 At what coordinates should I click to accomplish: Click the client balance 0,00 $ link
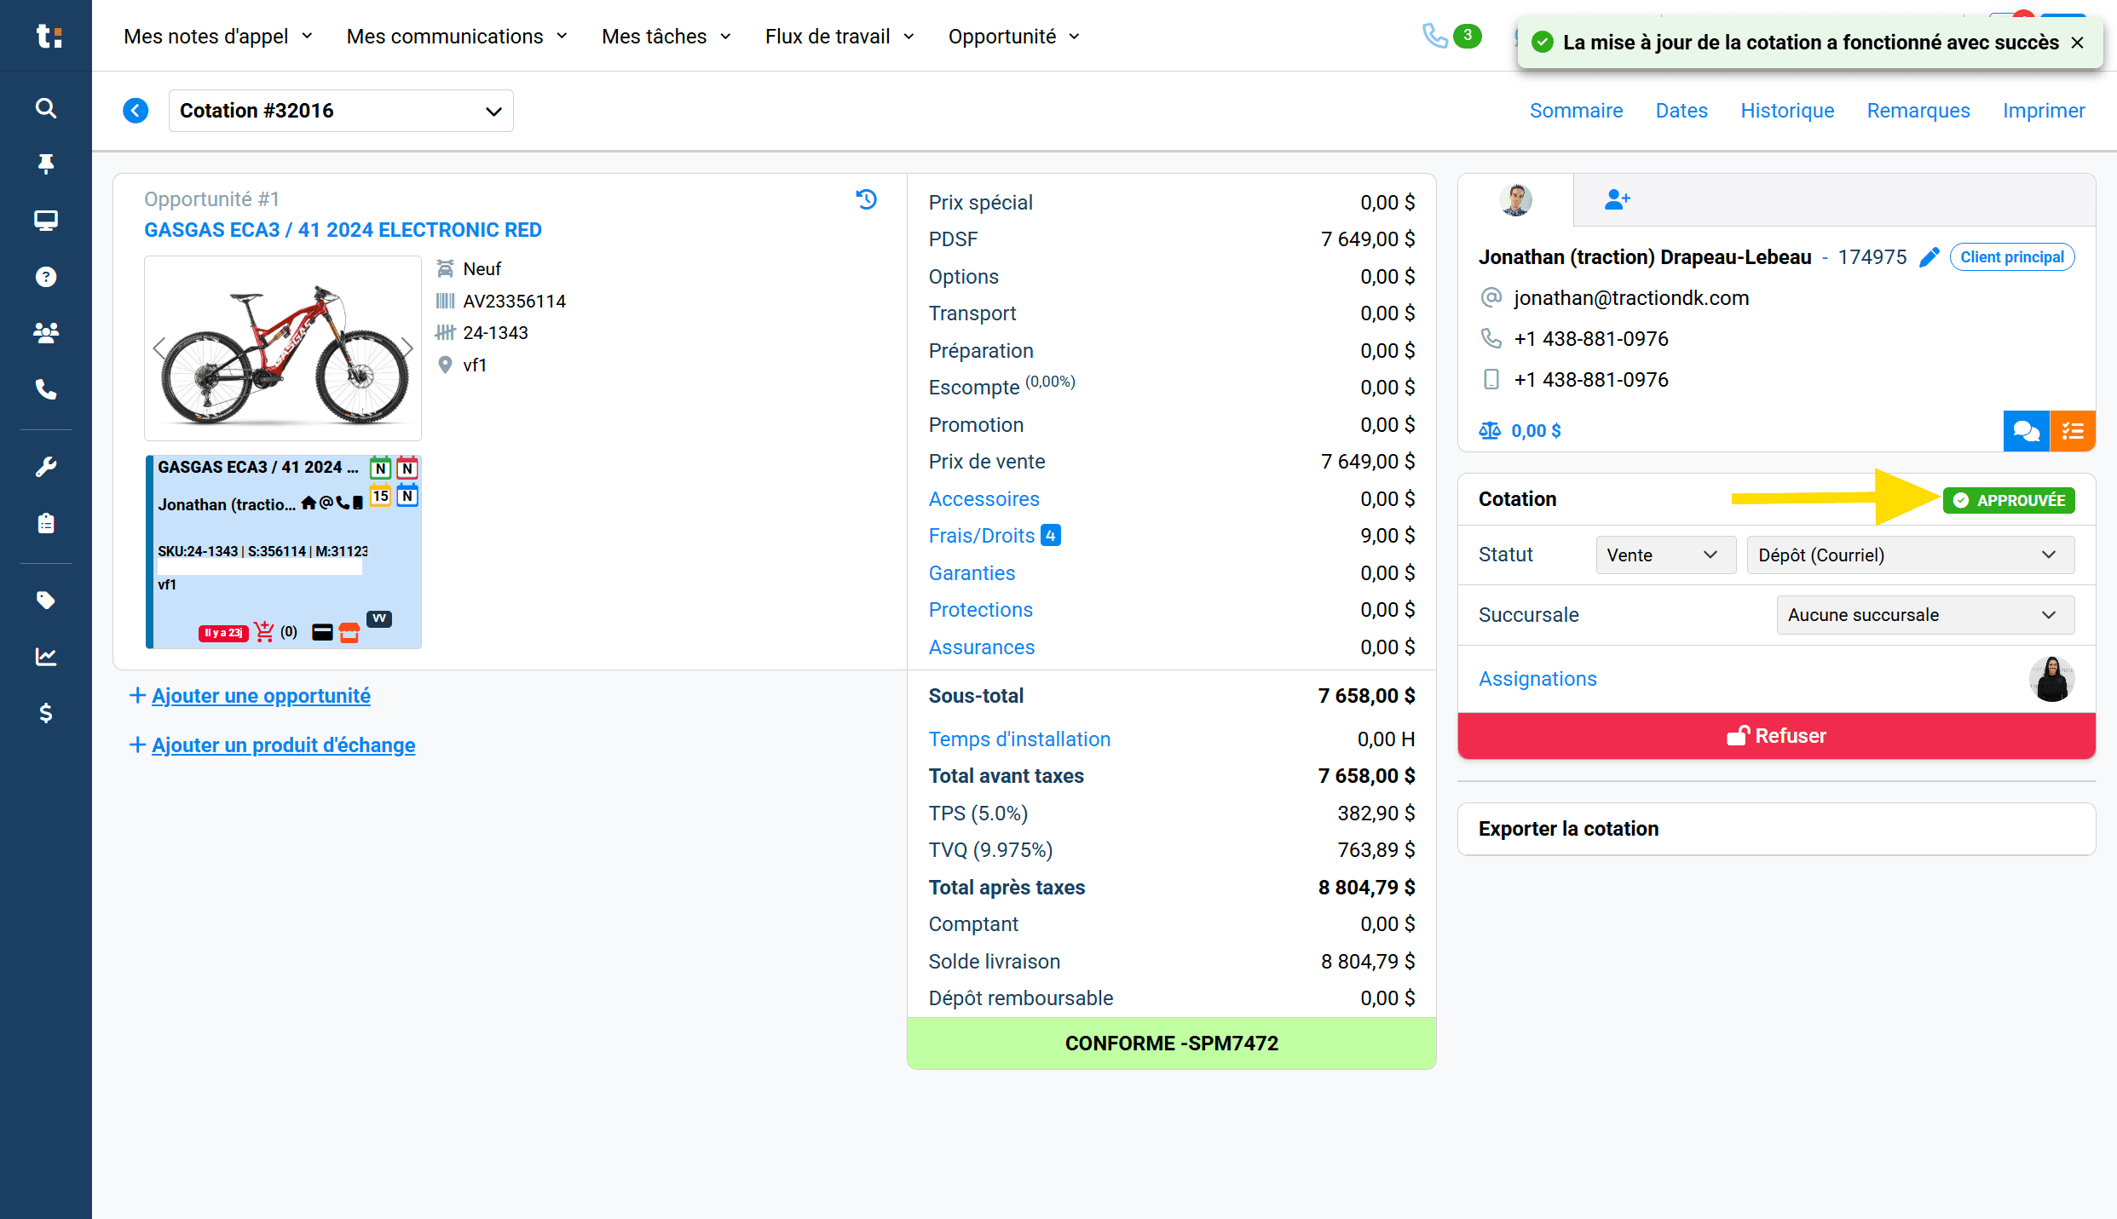pos(1520,431)
